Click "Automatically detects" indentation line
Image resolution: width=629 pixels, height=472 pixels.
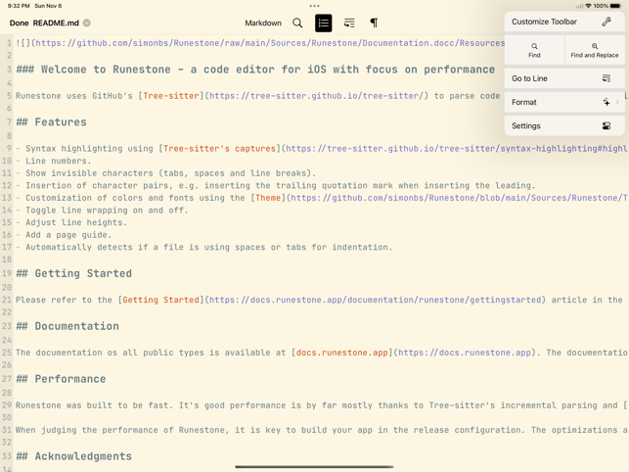(204, 247)
